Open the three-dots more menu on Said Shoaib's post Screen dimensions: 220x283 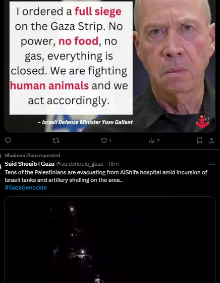tap(212, 164)
